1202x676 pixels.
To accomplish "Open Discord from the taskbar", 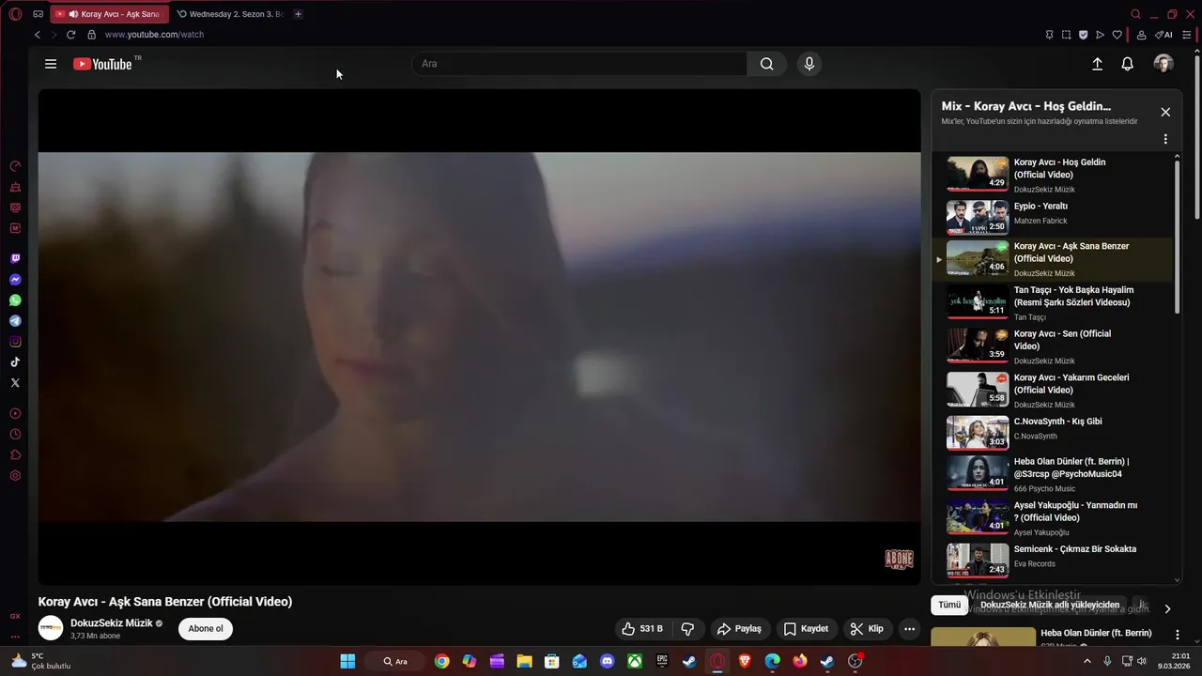I will tap(607, 661).
